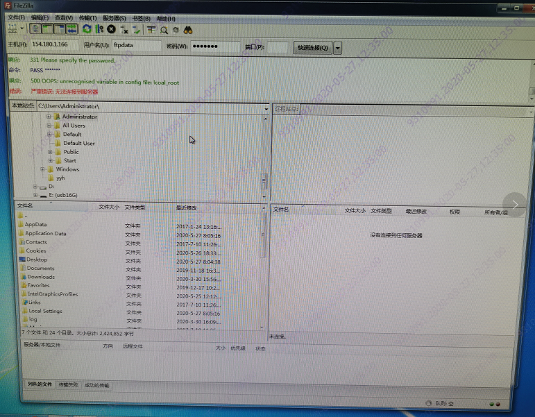Expand the Public tree folder
This screenshot has height=417, width=535.
click(x=50, y=152)
